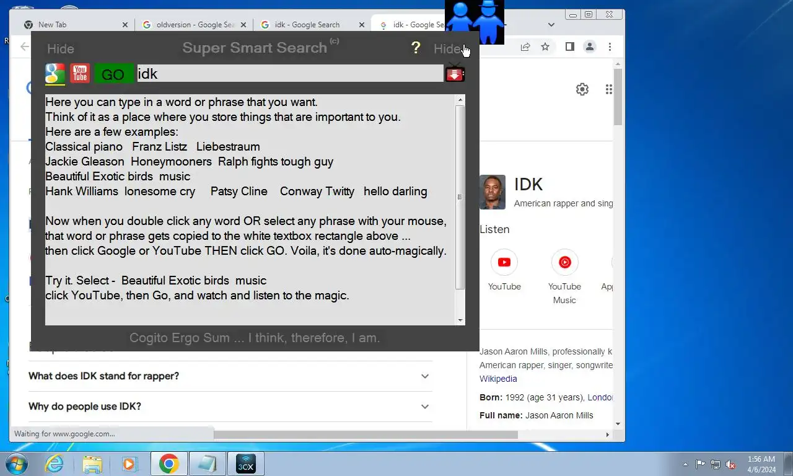Image resolution: width=793 pixels, height=476 pixels.
Task: Click the red TV download icon
Action: (455, 74)
